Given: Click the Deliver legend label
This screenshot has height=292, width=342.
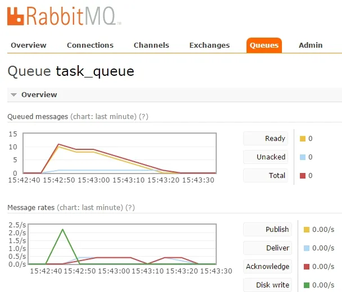Looking at the screenshot, I should click(x=268, y=248).
